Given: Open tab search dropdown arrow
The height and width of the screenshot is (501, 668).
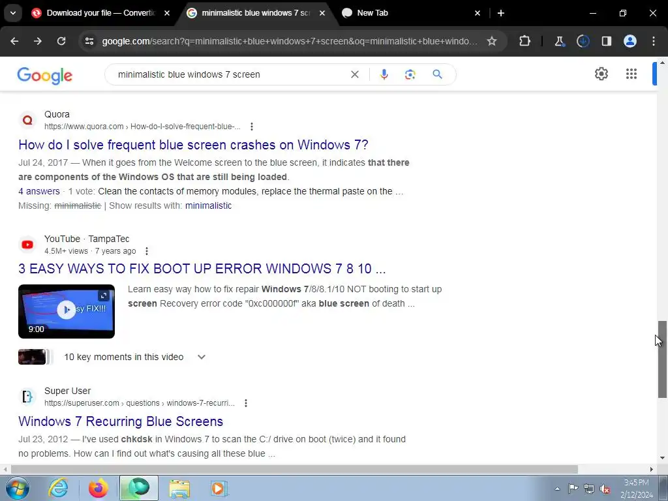Looking at the screenshot, I should click(13, 13).
